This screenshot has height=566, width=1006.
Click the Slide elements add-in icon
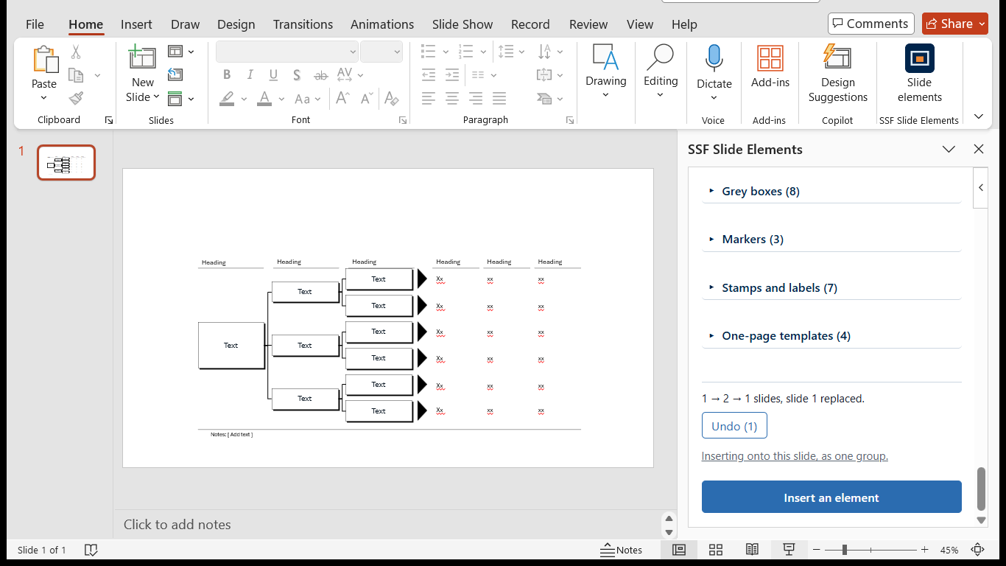pyautogui.click(x=919, y=58)
